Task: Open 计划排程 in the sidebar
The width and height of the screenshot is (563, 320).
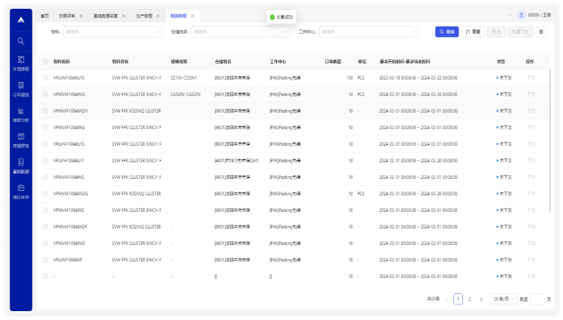Action: click(x=21, y=64)
